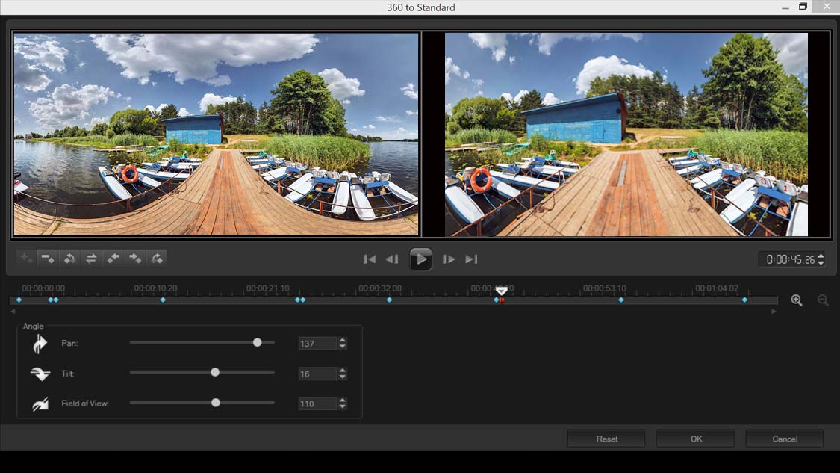Click the Pan angle icon
This screenshot has width=840, height=473.
click(x=40, y=344)
